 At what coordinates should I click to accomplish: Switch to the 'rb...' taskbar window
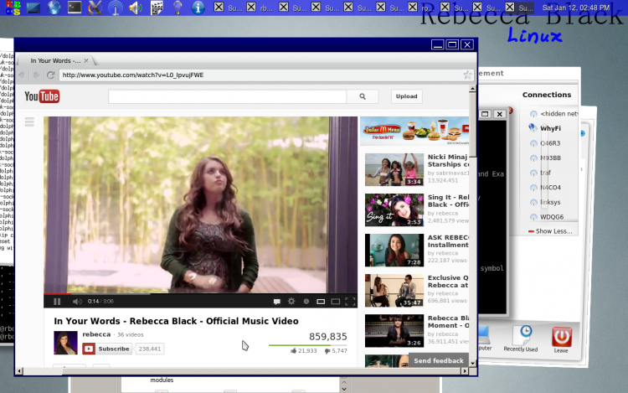[260, 8]
